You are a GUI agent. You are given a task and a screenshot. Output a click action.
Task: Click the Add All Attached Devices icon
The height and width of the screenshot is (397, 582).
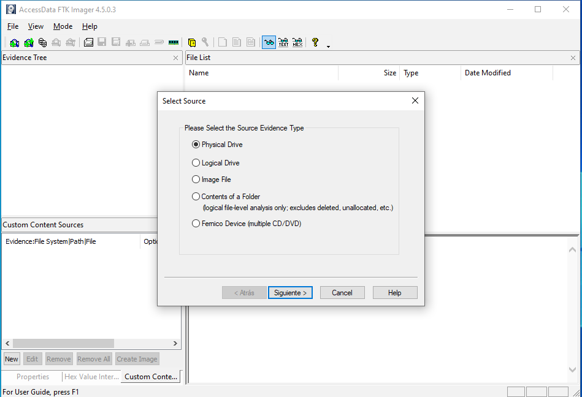point(29,43)
